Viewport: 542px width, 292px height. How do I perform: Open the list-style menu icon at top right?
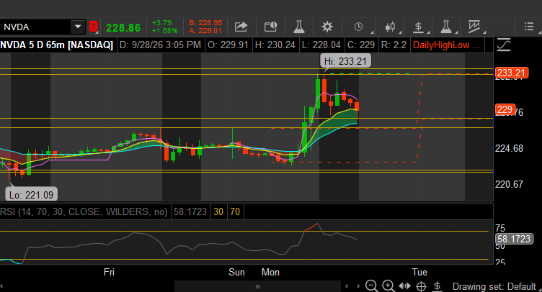[x=529, y=27]
